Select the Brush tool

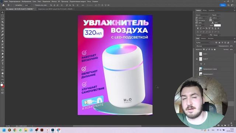[x=3, y=38]
